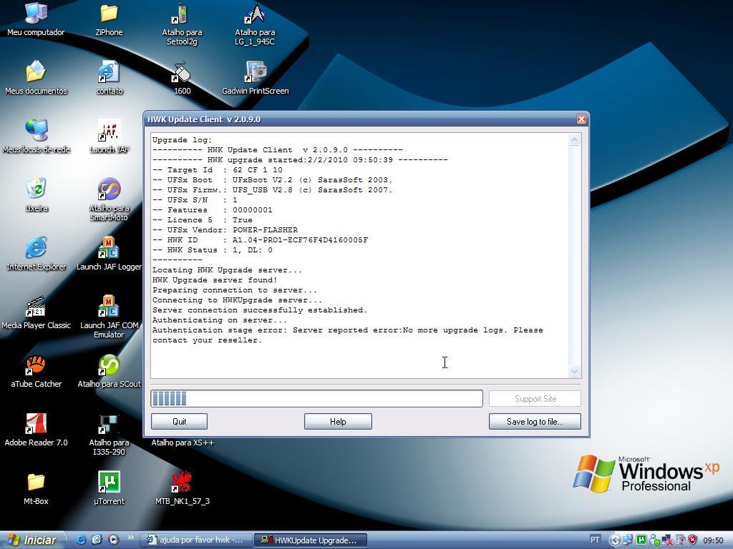This screenshot has height=549, width=733.
Task: Open the PT language bar indicator
Action: (595, 540)
